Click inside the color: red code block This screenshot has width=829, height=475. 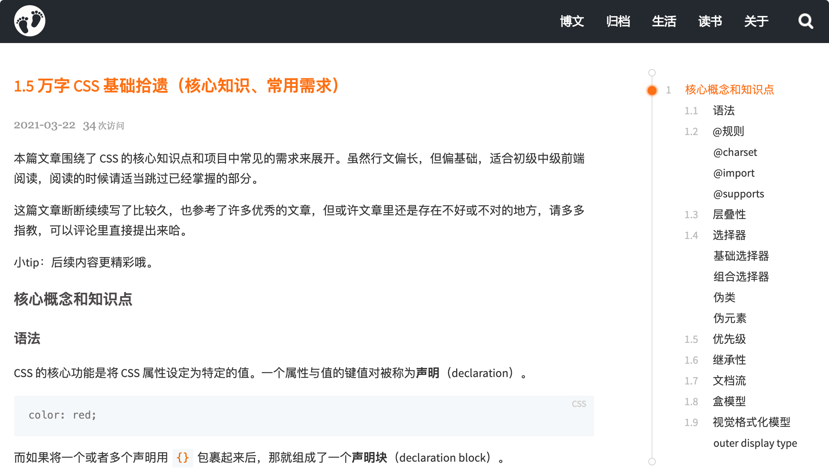click(x=303, y=416)
